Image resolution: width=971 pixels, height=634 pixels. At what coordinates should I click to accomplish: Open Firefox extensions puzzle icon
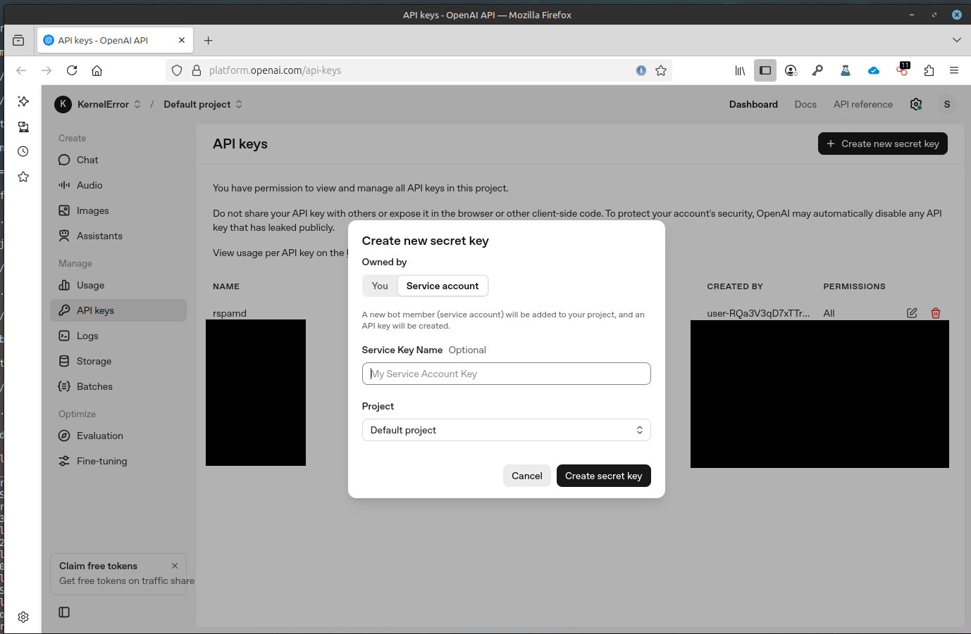click(x=929, y=70)
